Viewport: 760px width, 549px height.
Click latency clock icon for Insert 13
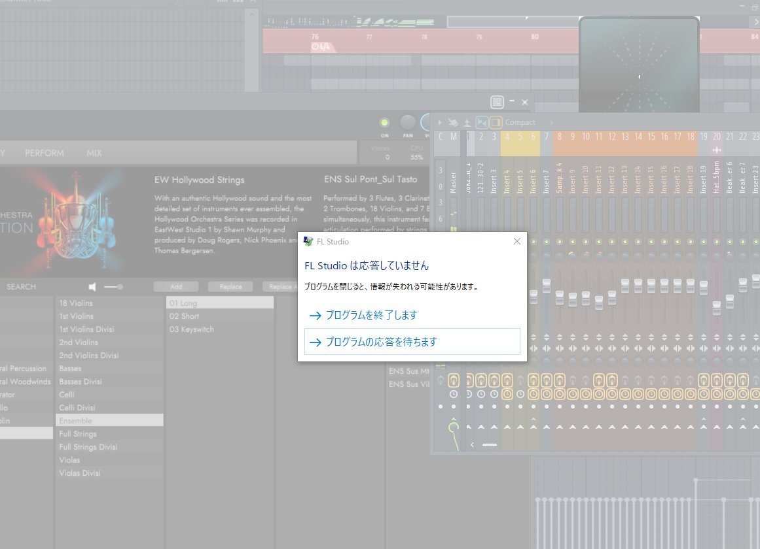(625, 394)
